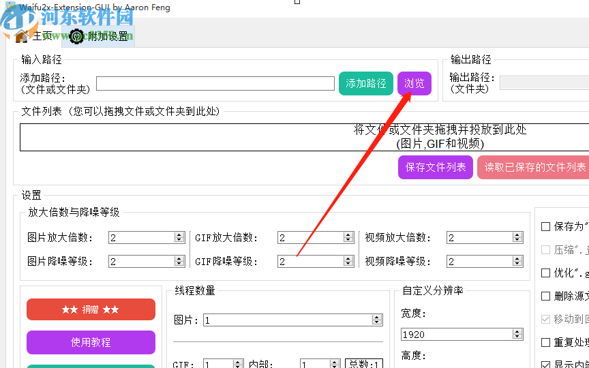Decrease GIF降噪等级 with down arrow
Image resolution: width=589 pixels, height=368 pixels.
point(348,264)
